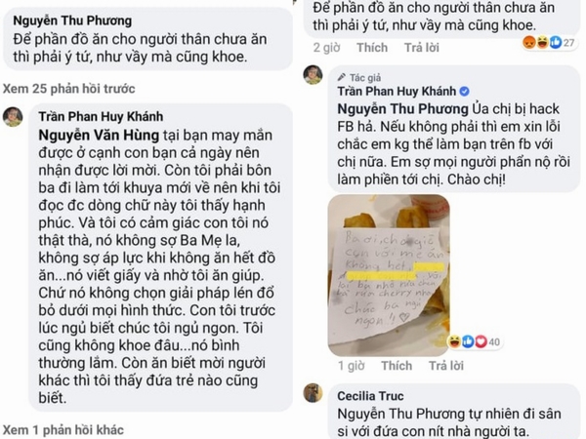Reply to the 2 giờ comment via Trả lời

coord(422,48)
